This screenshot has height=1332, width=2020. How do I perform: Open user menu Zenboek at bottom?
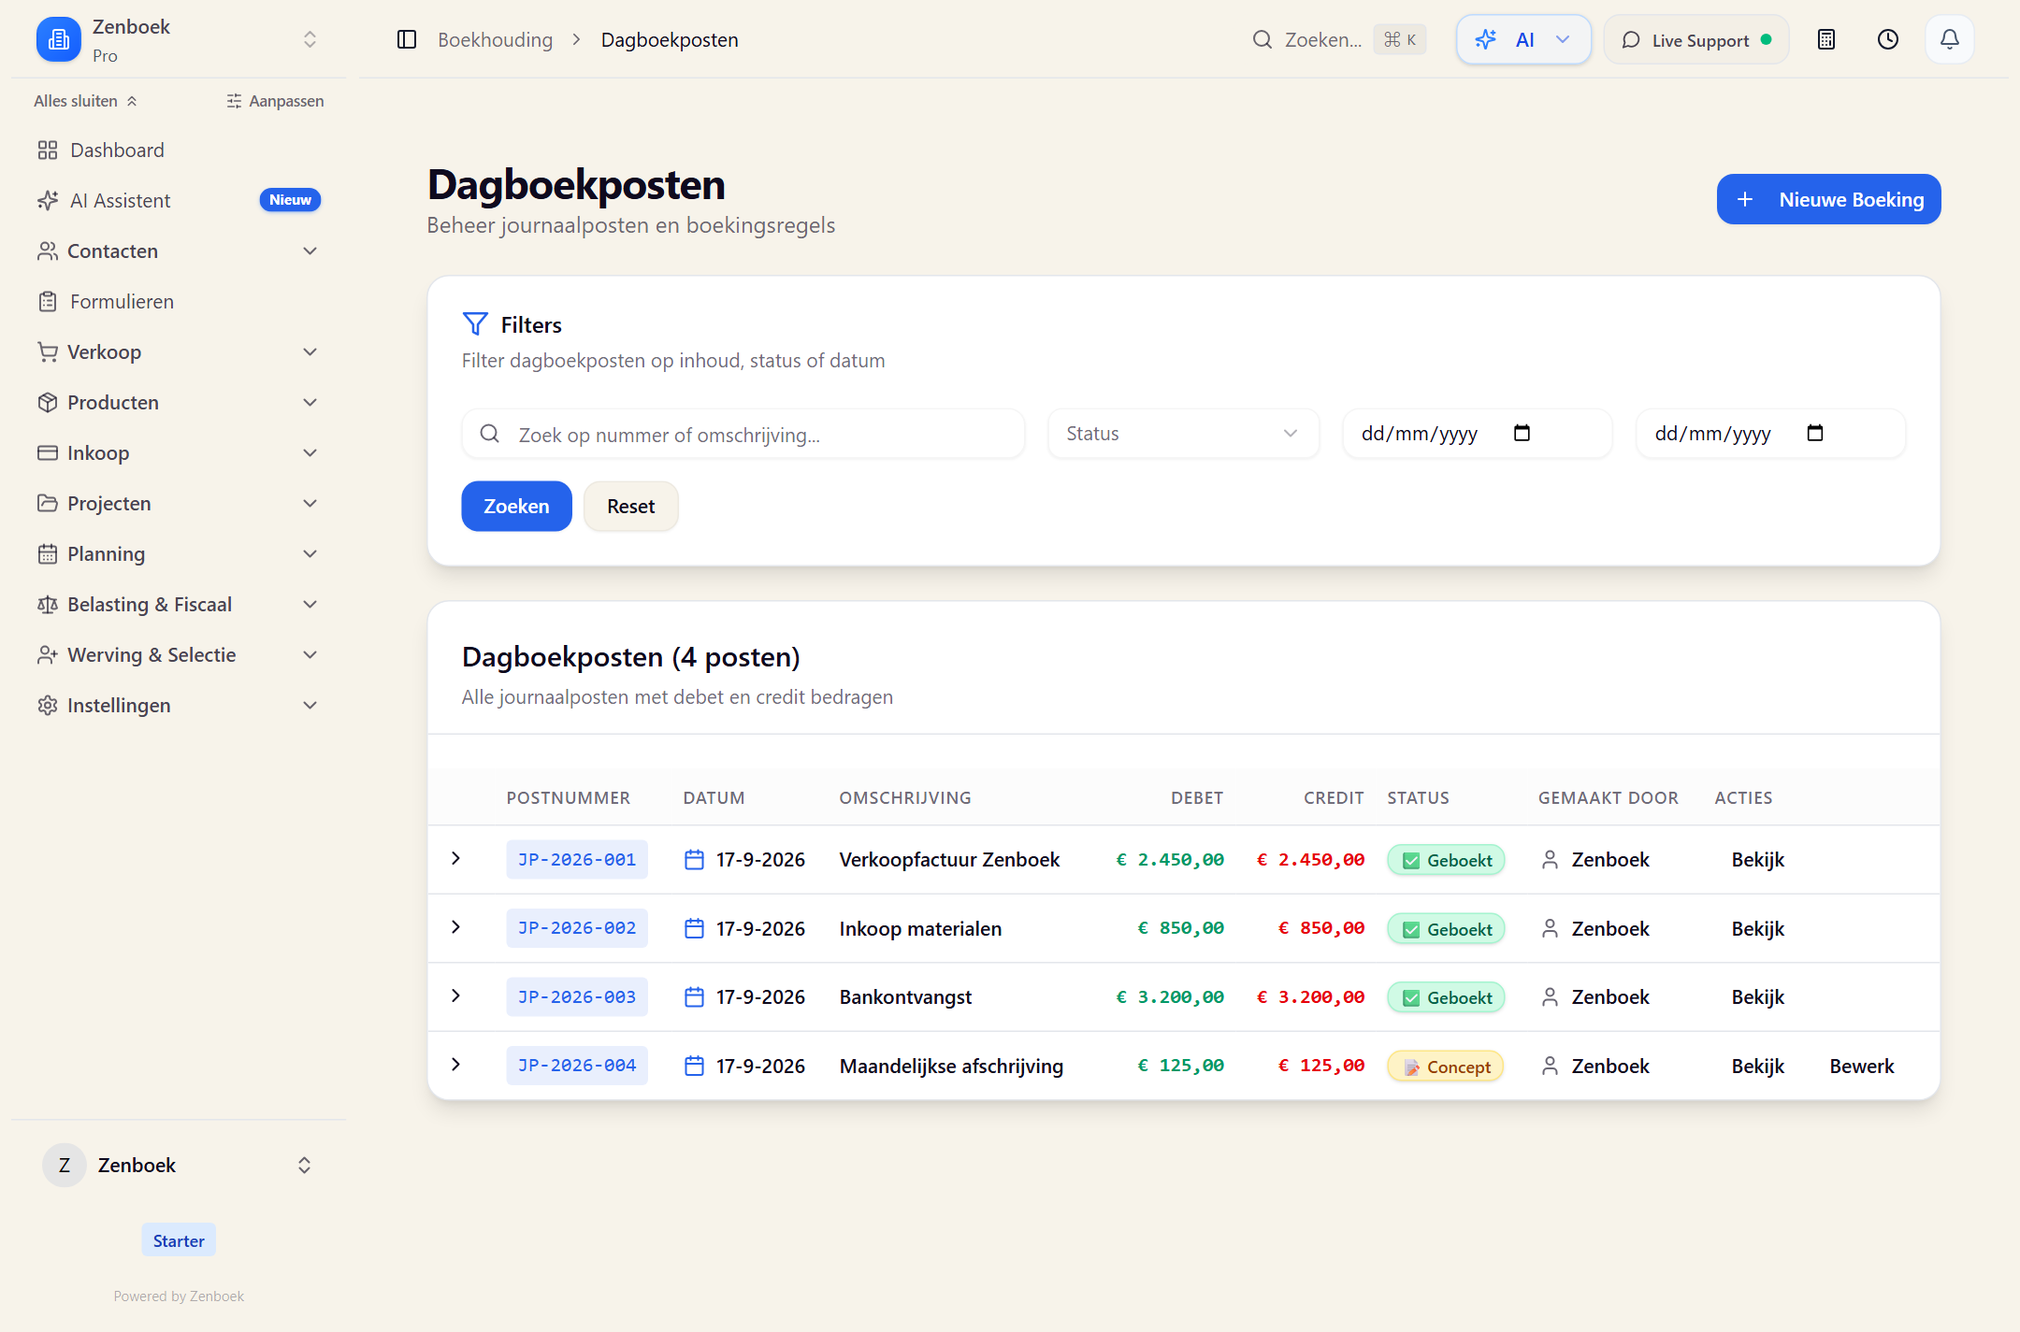(x=178, y=1166)
